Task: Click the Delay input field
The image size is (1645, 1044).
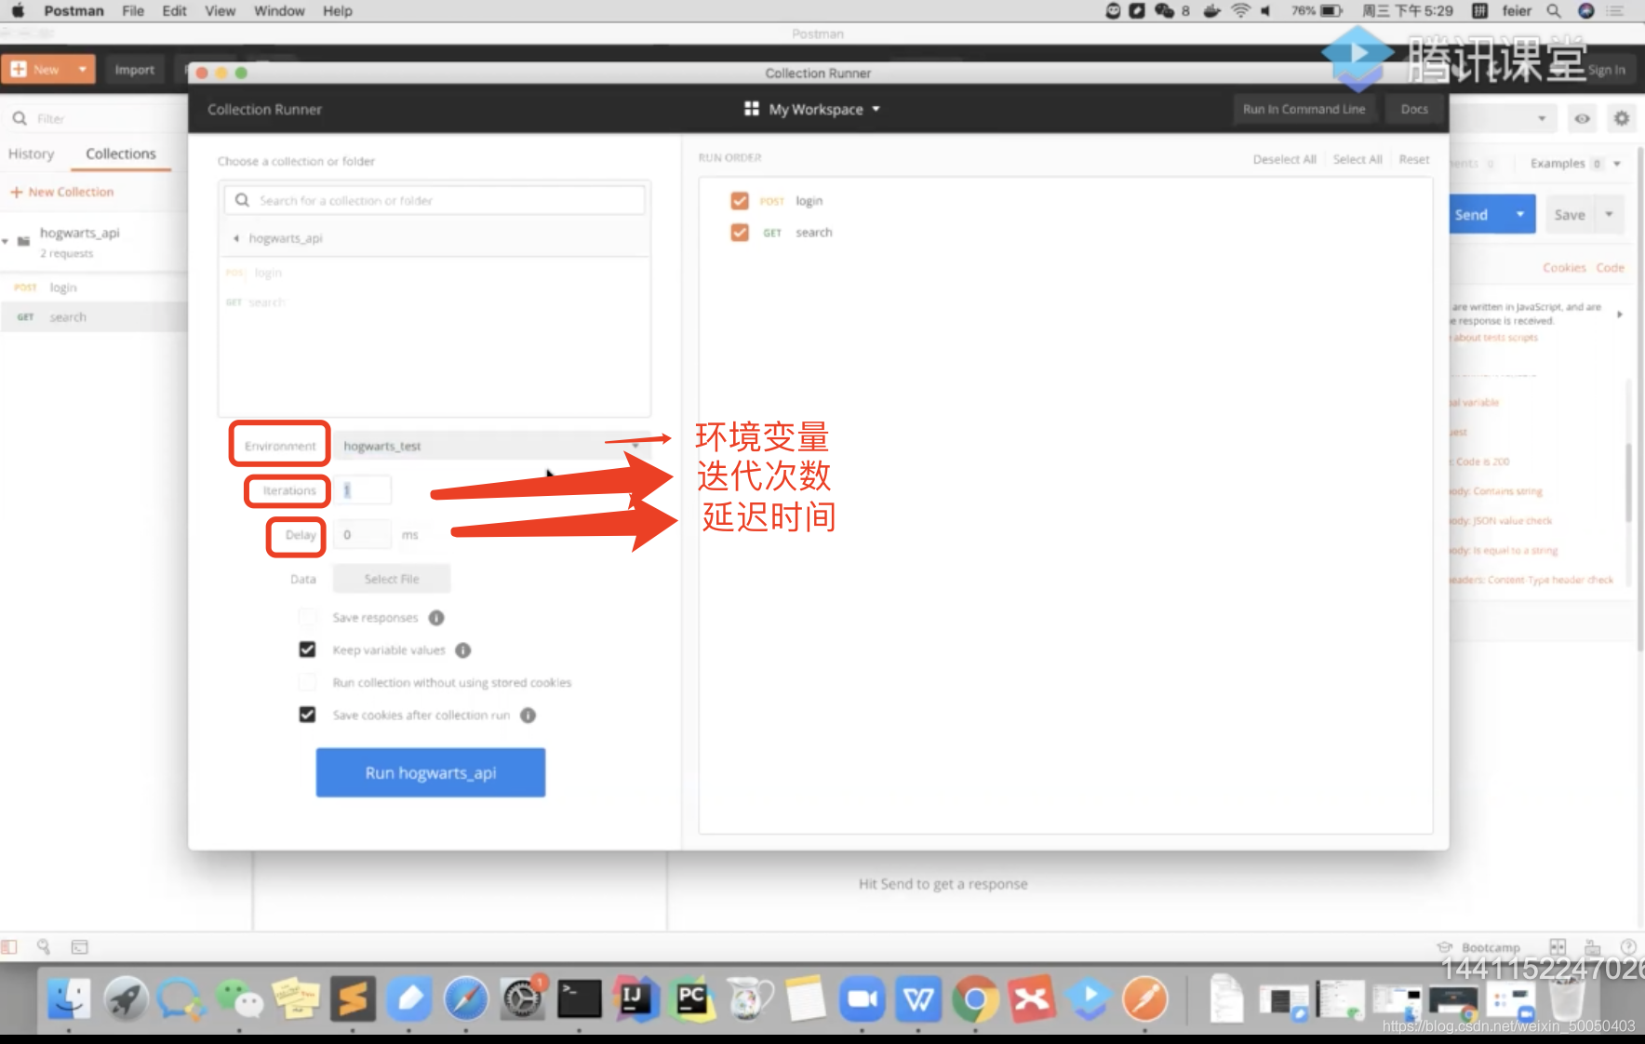Action: (363, 535)
